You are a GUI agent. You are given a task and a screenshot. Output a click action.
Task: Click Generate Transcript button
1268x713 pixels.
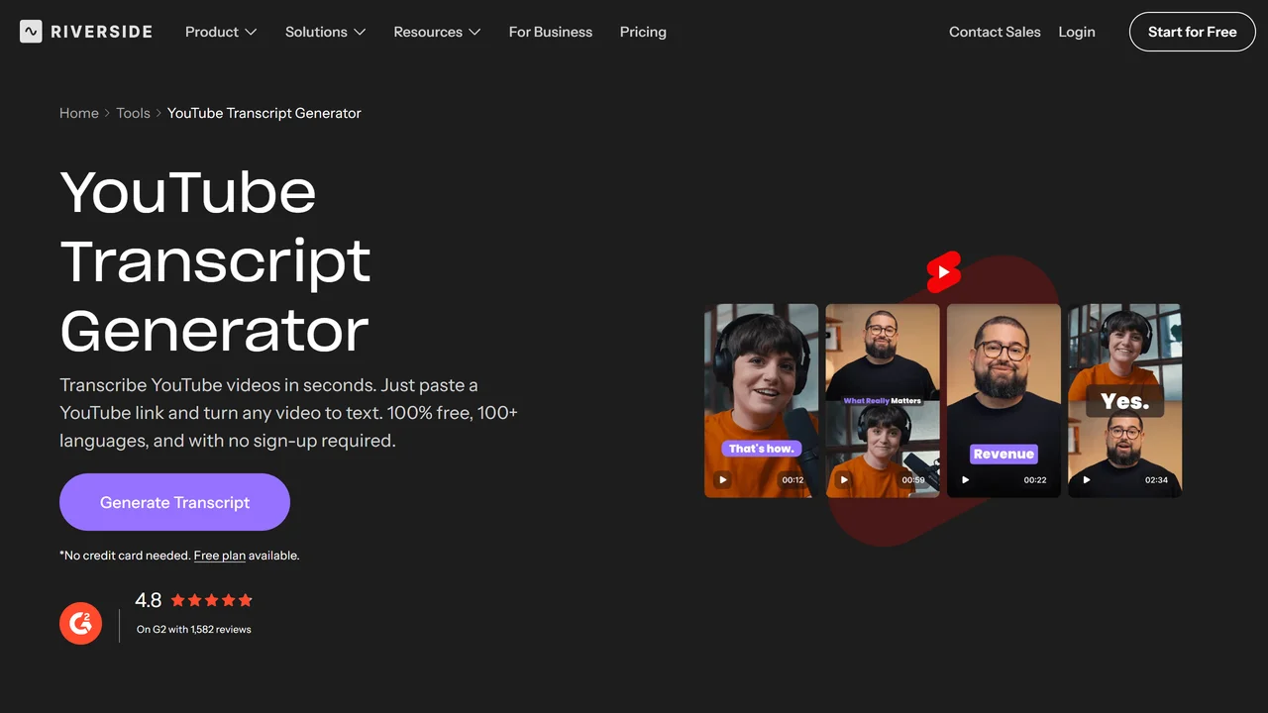tap(174, 502)
